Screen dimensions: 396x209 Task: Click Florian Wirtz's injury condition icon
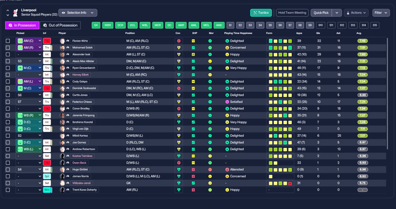point(179,41)
